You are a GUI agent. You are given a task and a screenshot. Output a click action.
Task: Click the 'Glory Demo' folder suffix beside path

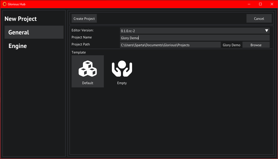tap(231, 45)
